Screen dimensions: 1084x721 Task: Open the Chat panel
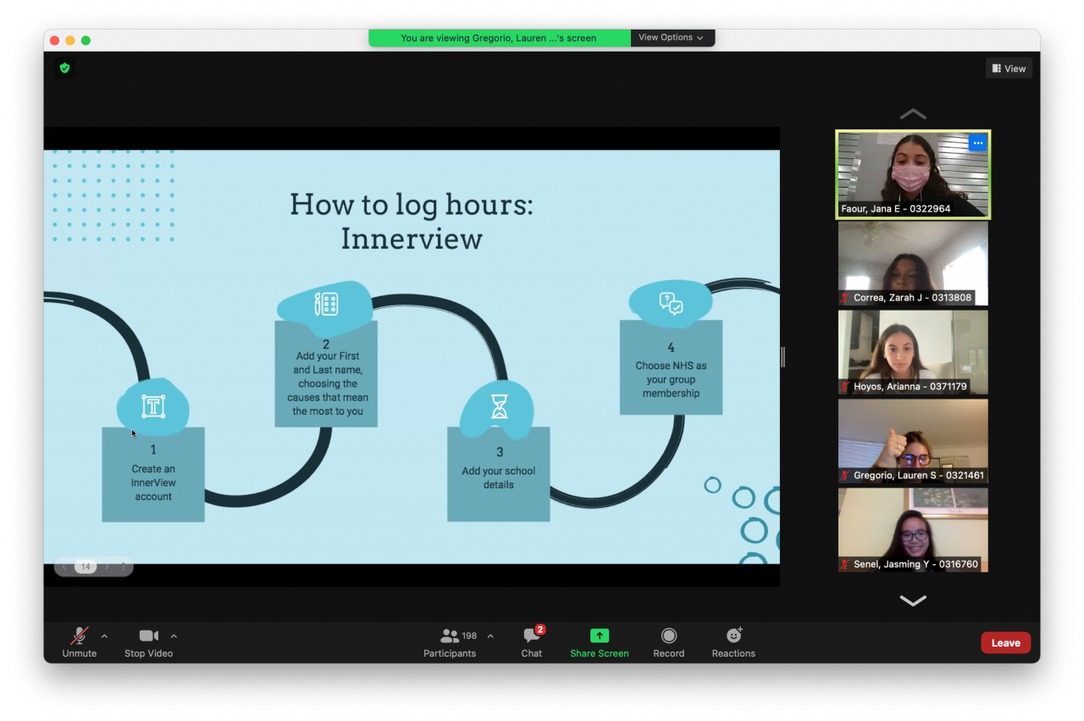click(x=532, y=642)
